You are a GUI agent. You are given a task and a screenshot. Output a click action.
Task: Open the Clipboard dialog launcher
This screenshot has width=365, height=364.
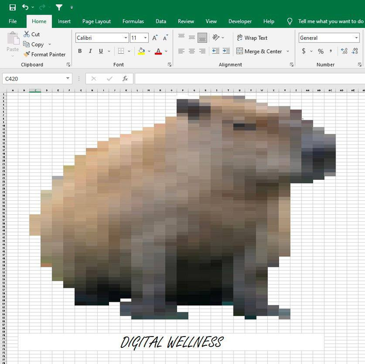click(x=68, y=64)
